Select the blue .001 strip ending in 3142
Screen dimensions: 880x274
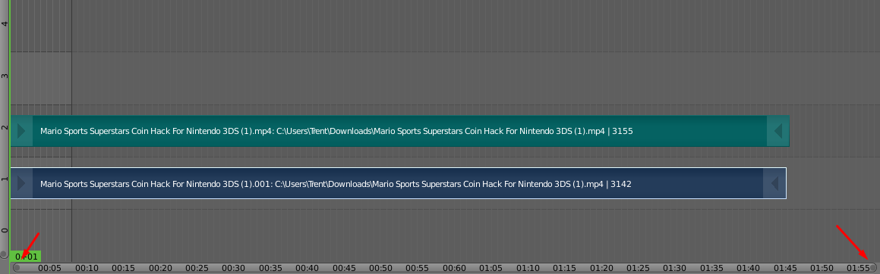(x=398, y=183)
